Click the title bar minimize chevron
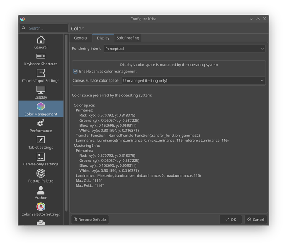 (x=251, y=19)
